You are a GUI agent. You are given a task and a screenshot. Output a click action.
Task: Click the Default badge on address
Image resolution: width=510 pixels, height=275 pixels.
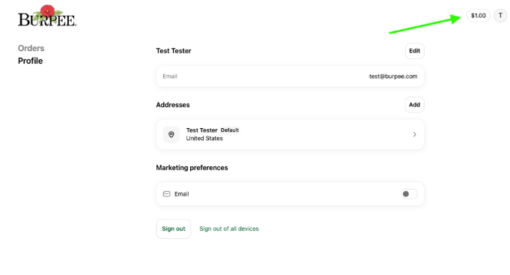(x=230, y=130)
